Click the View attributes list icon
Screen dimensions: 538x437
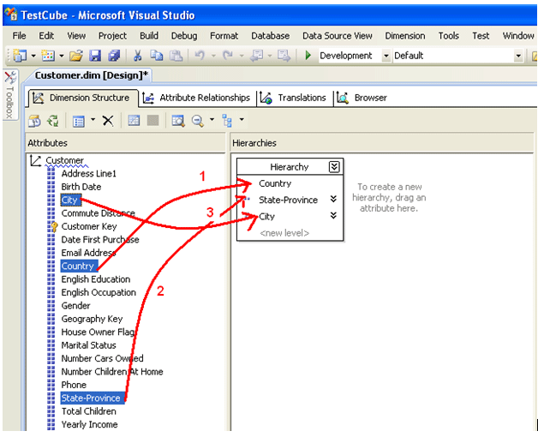(79, 121)
